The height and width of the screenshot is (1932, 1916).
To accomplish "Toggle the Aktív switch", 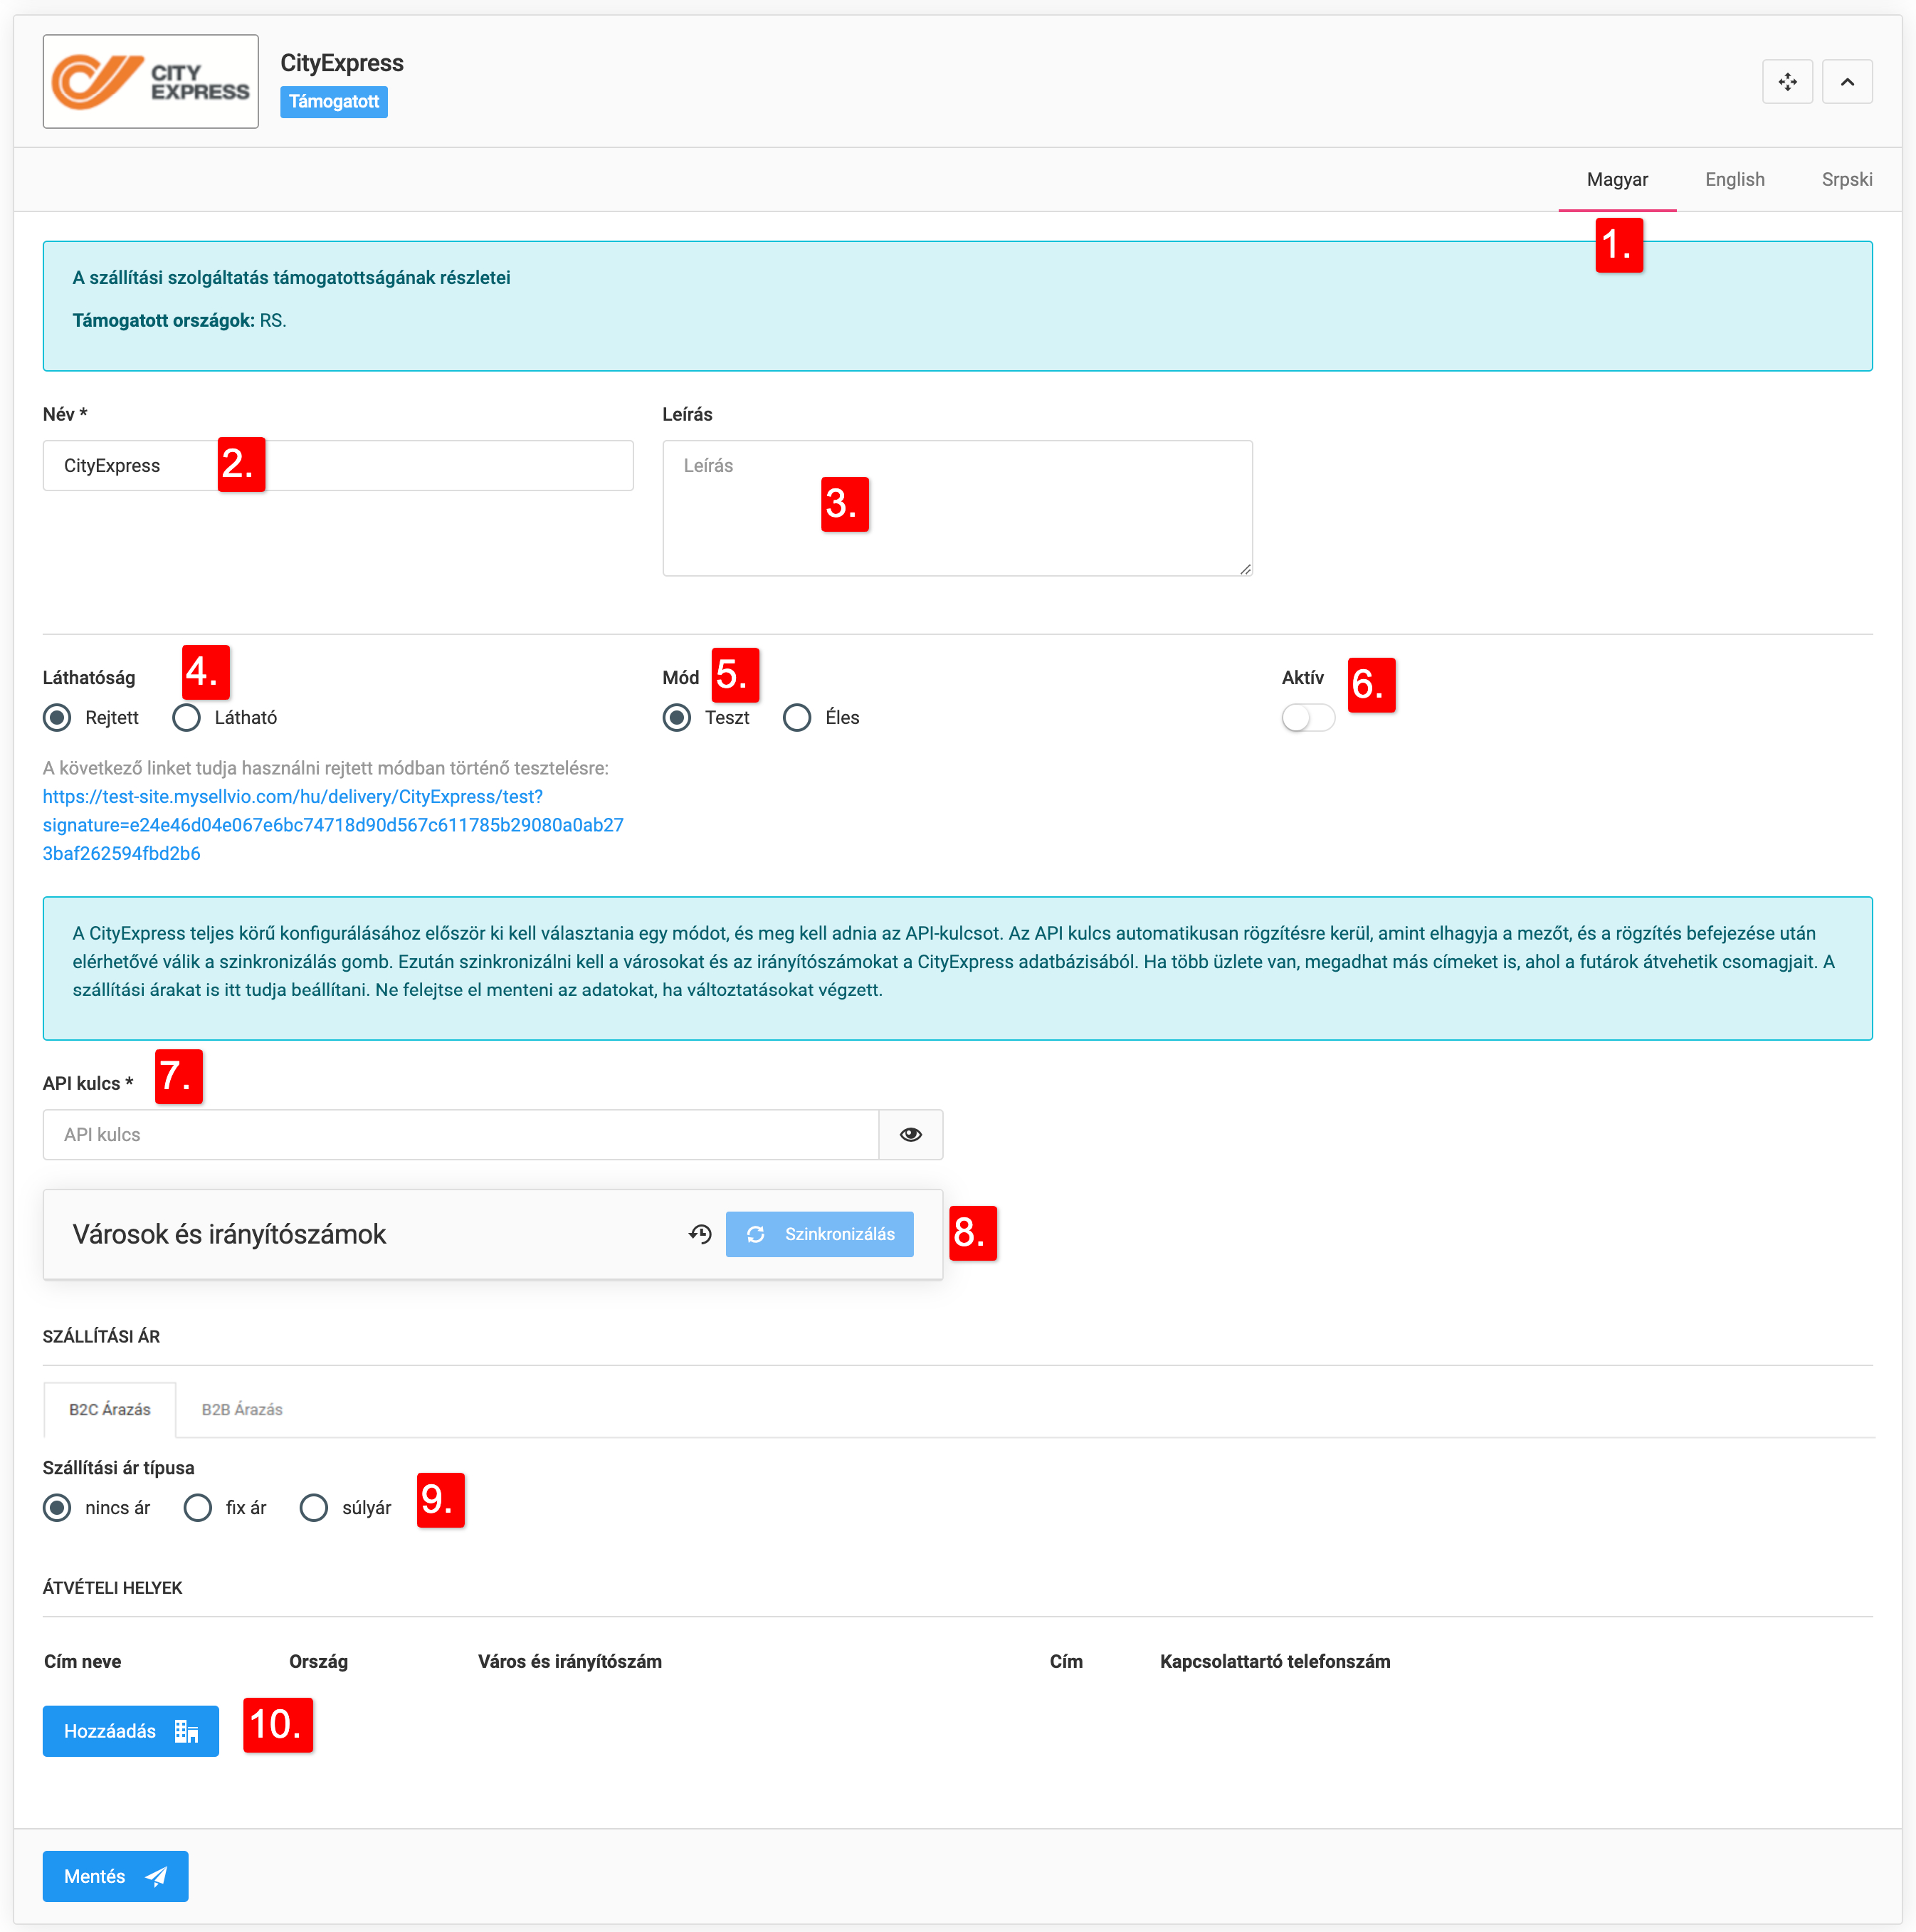I will point(1308,718).
